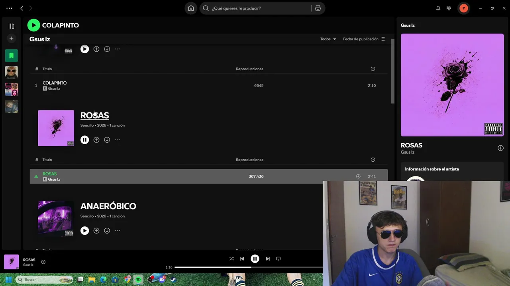
Task: Download the COLAPINTO single
Action: pos(107,49)
